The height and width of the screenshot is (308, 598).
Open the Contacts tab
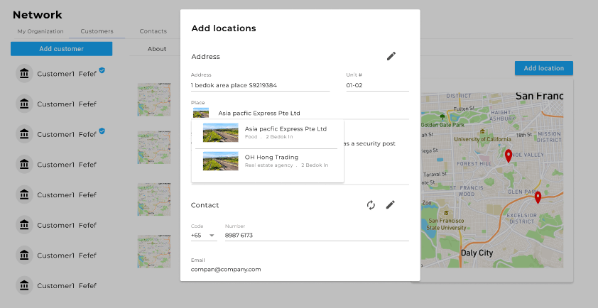(153, 31)
